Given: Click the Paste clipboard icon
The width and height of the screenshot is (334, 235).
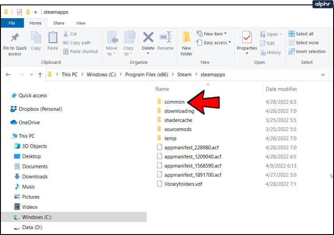Looking at the screenshot, I should (x=53, y=38).
